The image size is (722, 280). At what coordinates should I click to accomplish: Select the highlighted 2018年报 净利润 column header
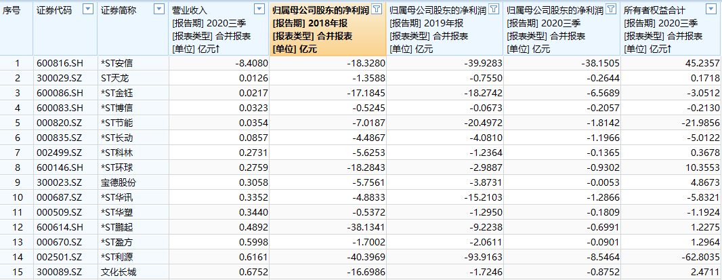tap(327, 28)
